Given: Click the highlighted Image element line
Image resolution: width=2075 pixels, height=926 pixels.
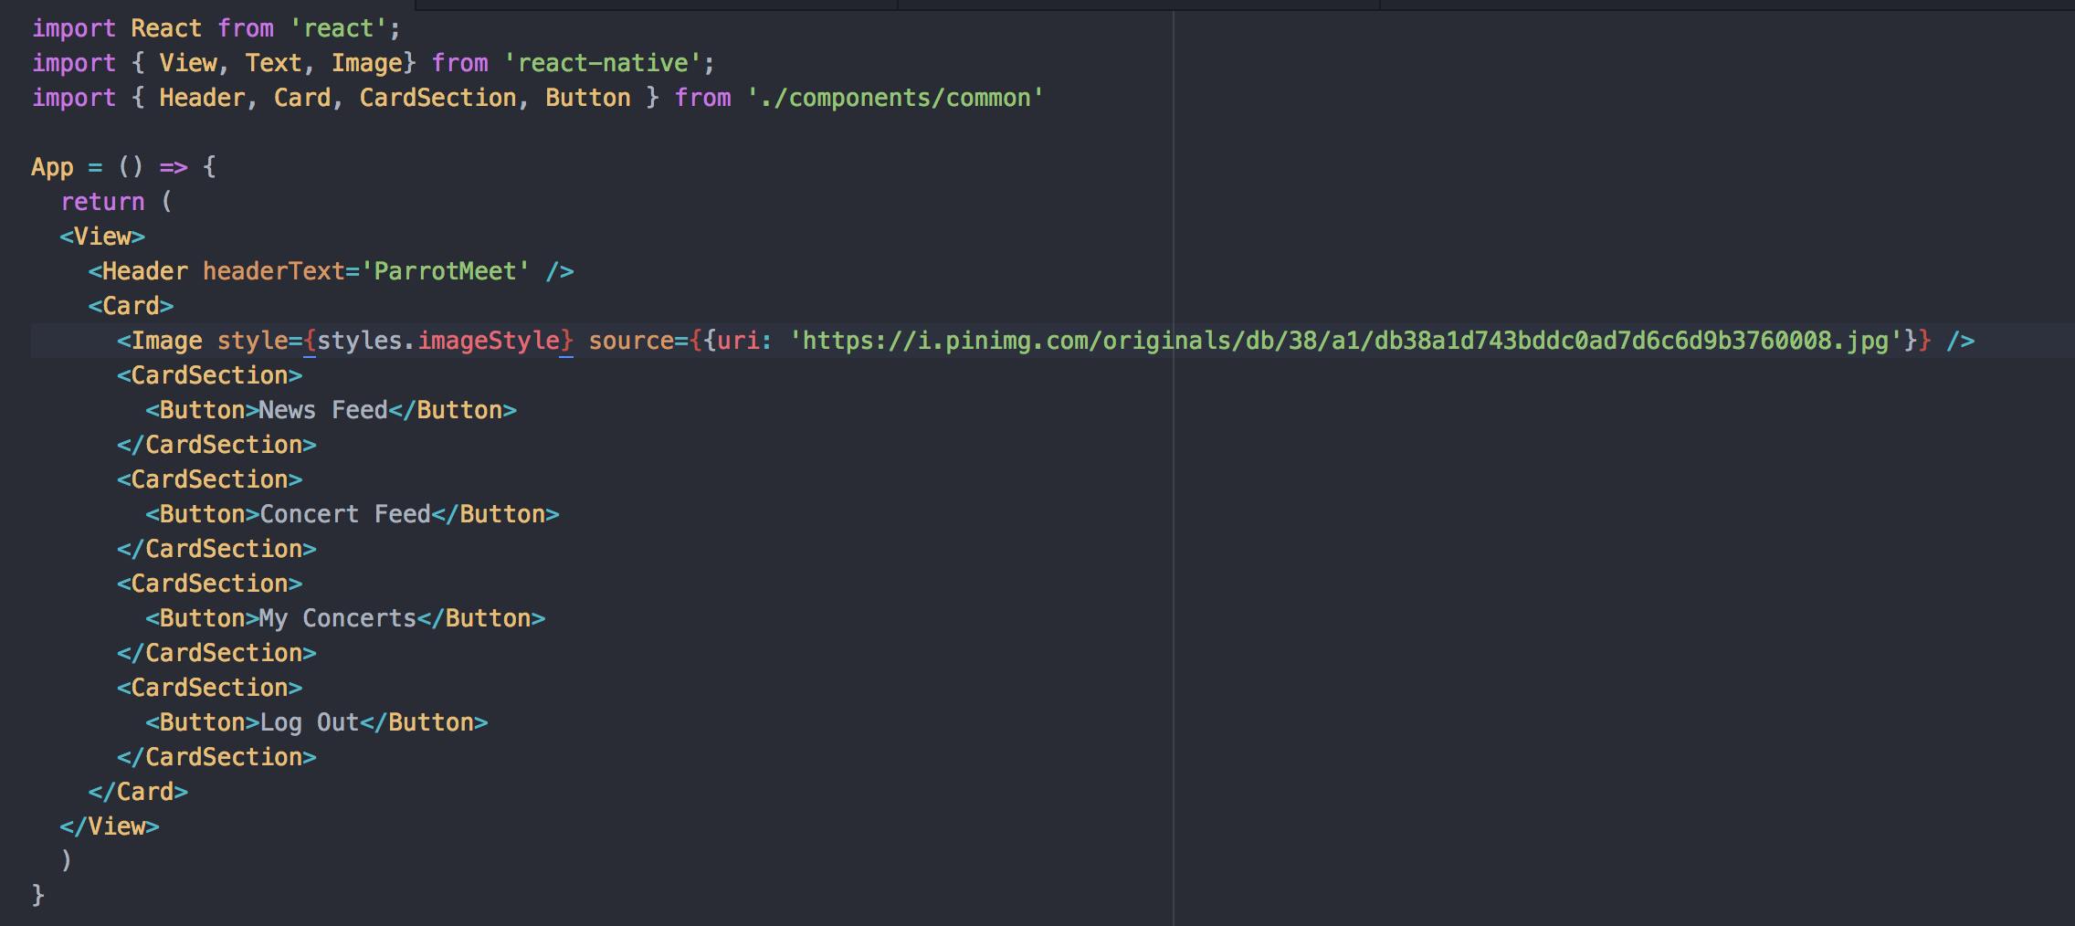Looking at the screenshot, I should [548, 340].
